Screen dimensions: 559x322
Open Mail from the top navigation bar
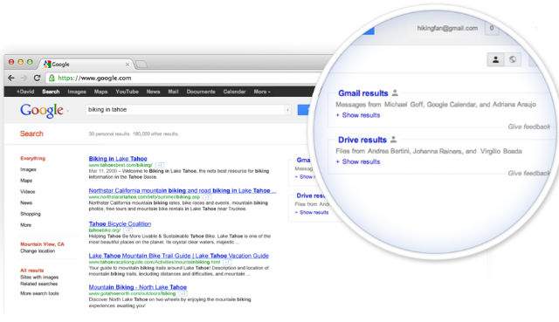[173, 92]
